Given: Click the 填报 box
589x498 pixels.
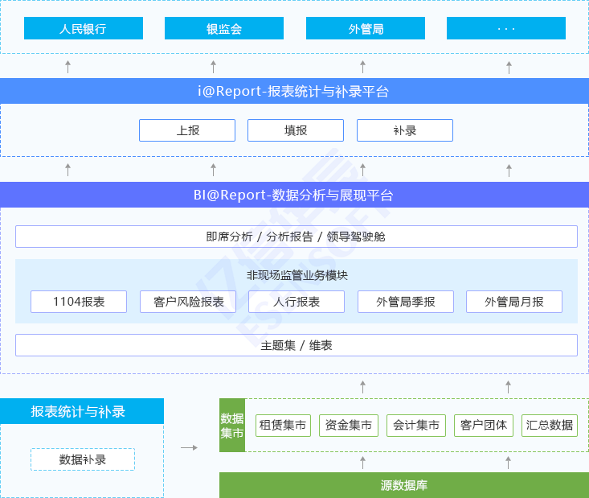Looking at the screenshot, I should coord(295,130).
